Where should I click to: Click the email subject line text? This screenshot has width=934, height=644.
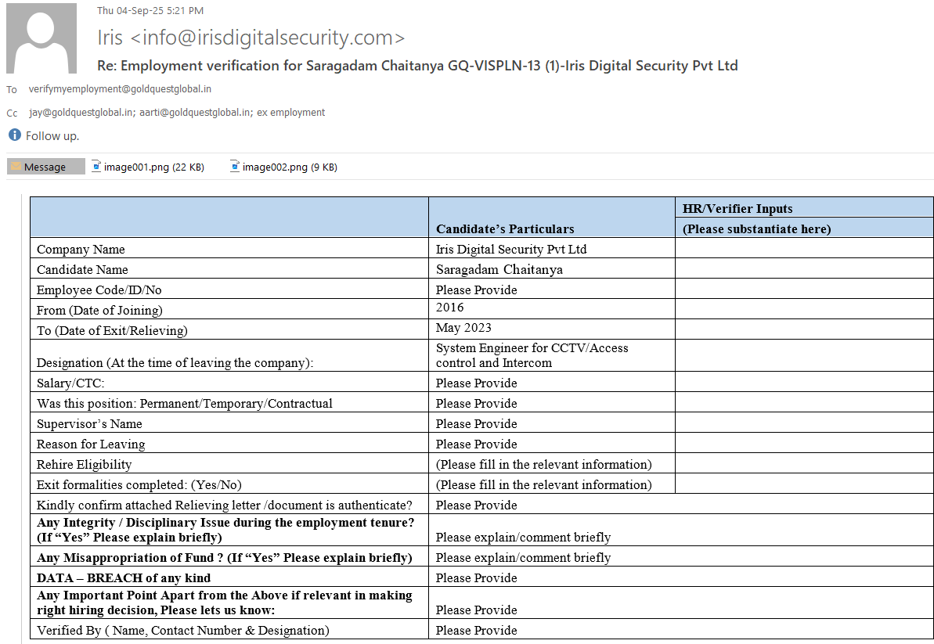[417, 66]
